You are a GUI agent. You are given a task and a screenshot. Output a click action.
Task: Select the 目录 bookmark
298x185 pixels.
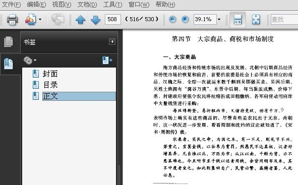tap(50, 85)
